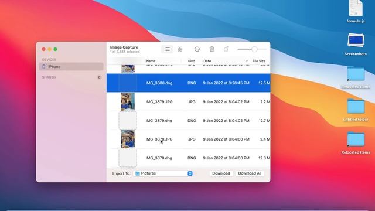Open formula.js file on the desktop
The image size is (375, 211).
pos(356,12)
